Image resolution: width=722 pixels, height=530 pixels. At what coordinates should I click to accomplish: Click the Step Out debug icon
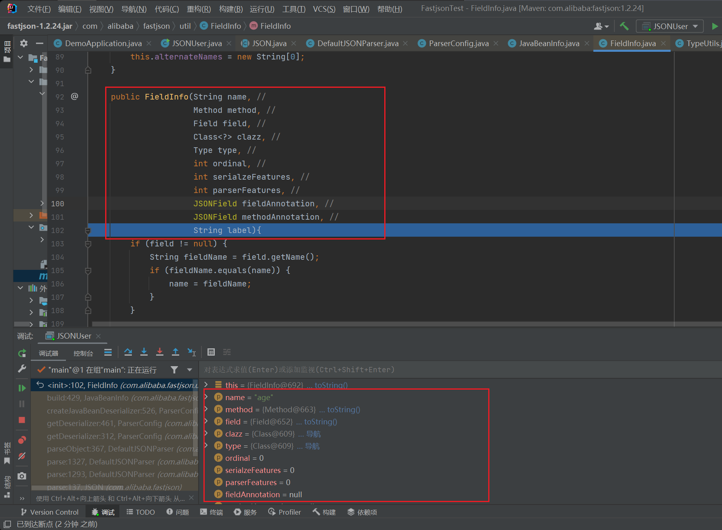[x=176, y=352]
